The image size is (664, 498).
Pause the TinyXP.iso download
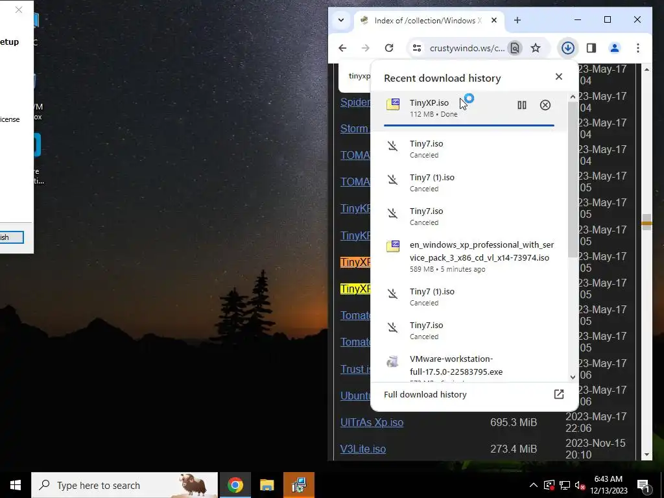tap(522, 105)
